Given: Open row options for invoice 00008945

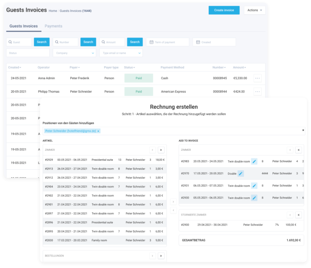Looking at the screenshot, I should tap(257, 78).
